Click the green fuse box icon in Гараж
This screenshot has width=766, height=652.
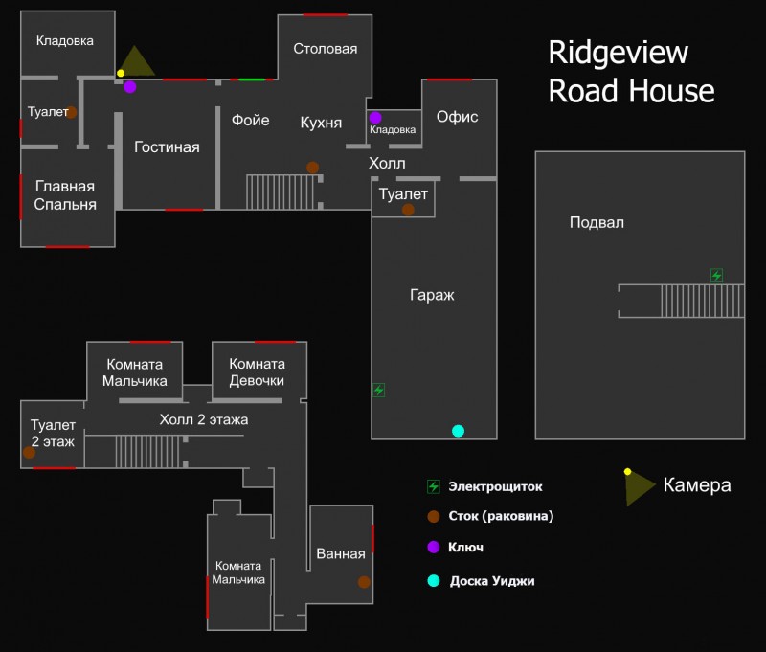pos(378,390)
